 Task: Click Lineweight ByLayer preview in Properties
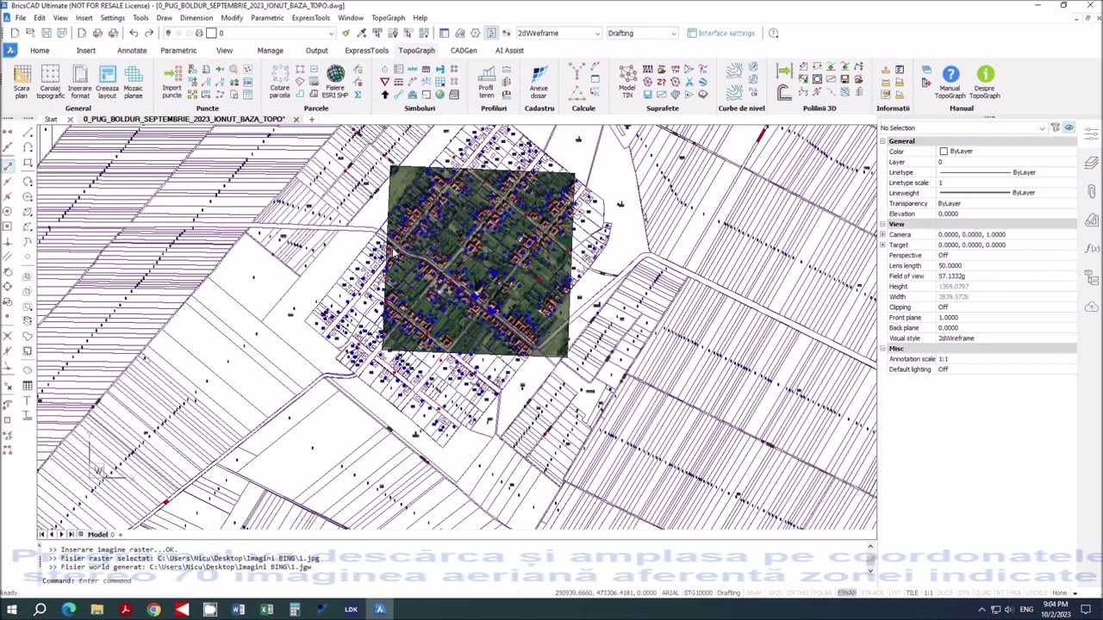pos(974,193)
